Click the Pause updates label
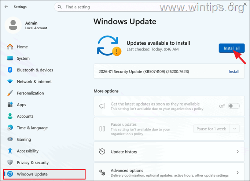Viewport: 250px width, 181px height. 124,124
